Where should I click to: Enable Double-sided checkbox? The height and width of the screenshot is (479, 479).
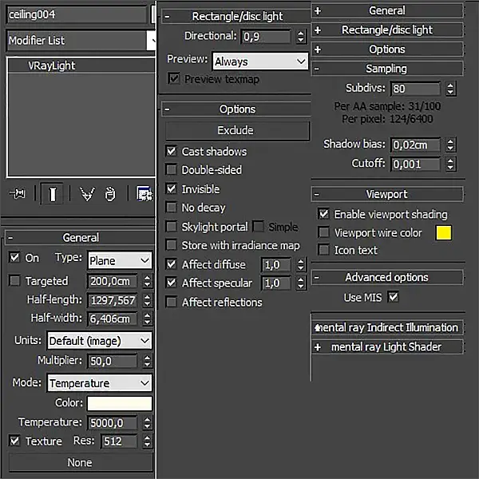pos(172,170)
